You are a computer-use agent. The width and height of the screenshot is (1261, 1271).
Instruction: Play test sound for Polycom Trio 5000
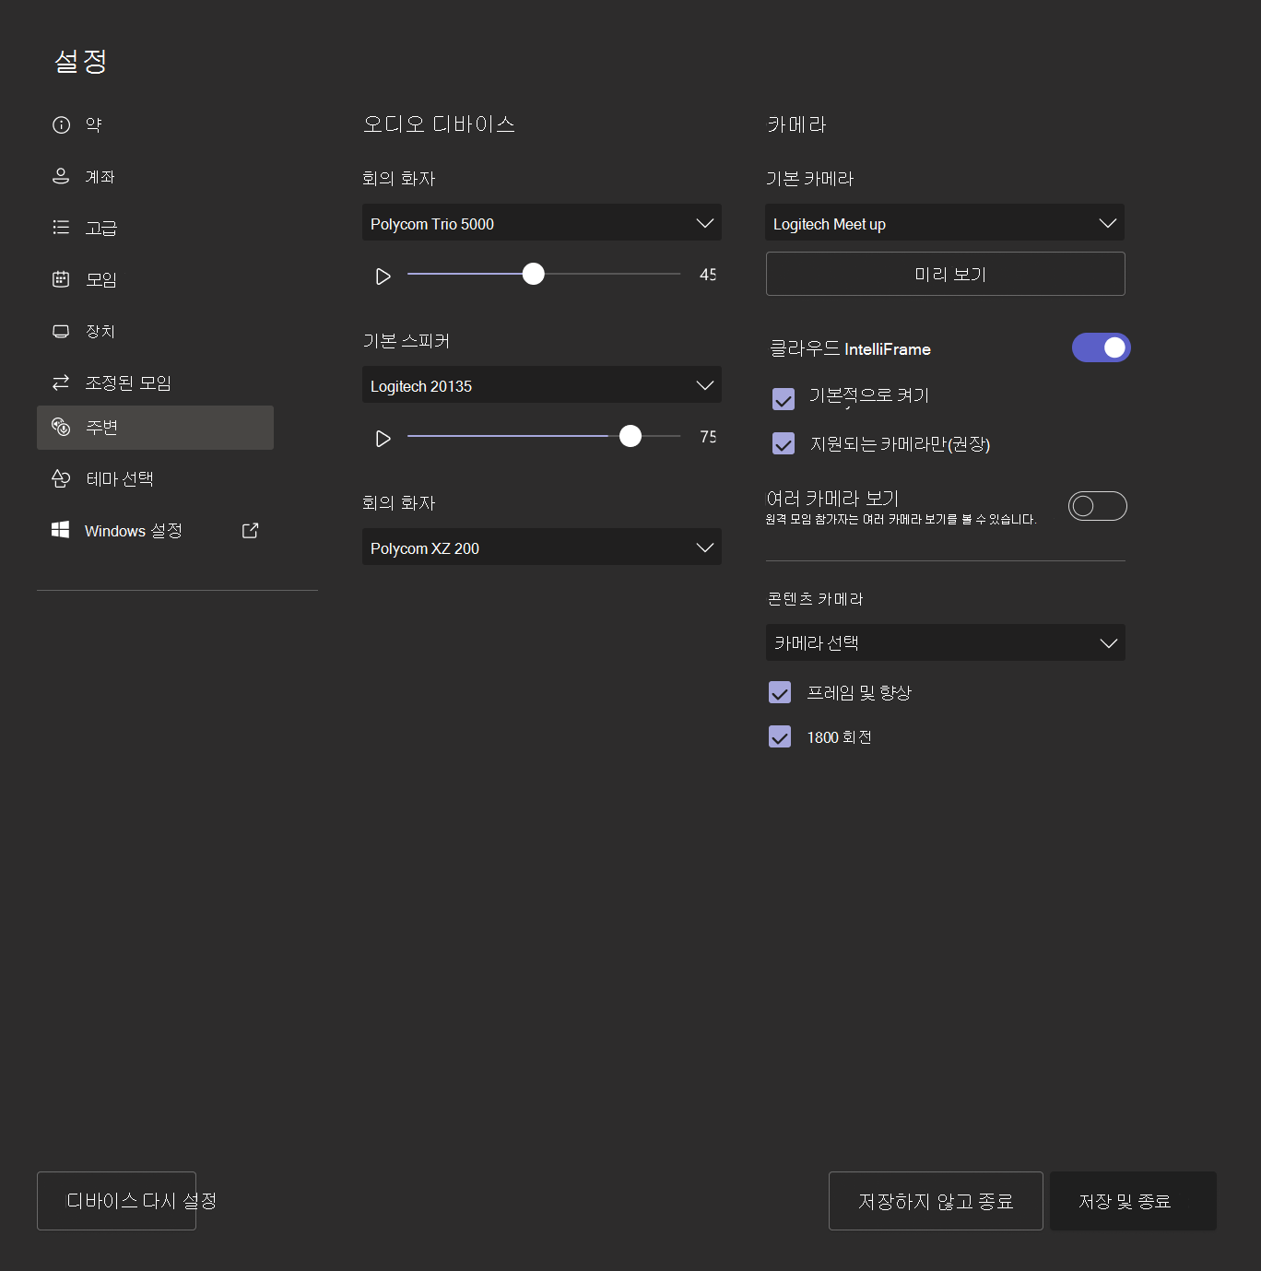pyautogui.click(x=383, y=277)
